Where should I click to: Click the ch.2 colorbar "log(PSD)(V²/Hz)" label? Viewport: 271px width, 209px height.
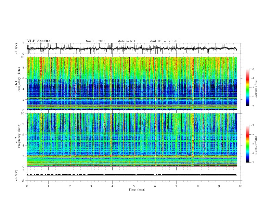tap(256, 145)
